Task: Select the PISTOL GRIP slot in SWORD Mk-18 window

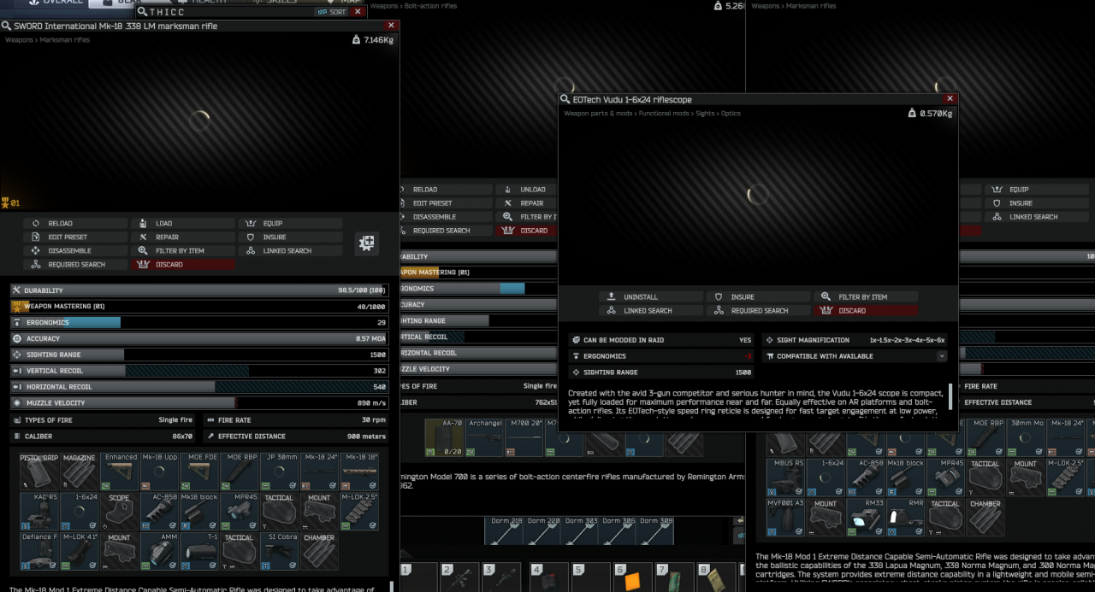Action: tap(38, 471)
